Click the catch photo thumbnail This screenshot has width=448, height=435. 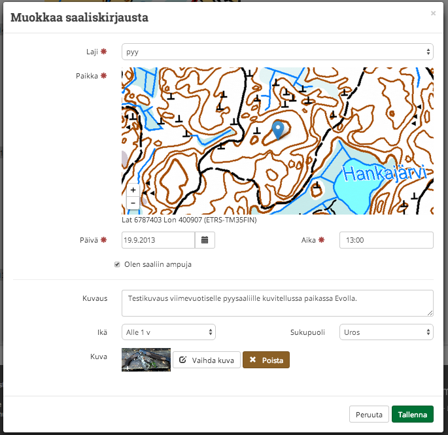[146, 360]
